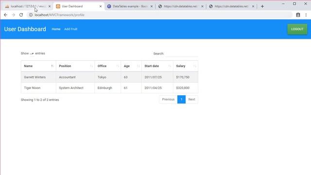The height and width of the screenshot is (175, 311).
Task: Click the Salary column header
Action: click(x=186, y=66)
